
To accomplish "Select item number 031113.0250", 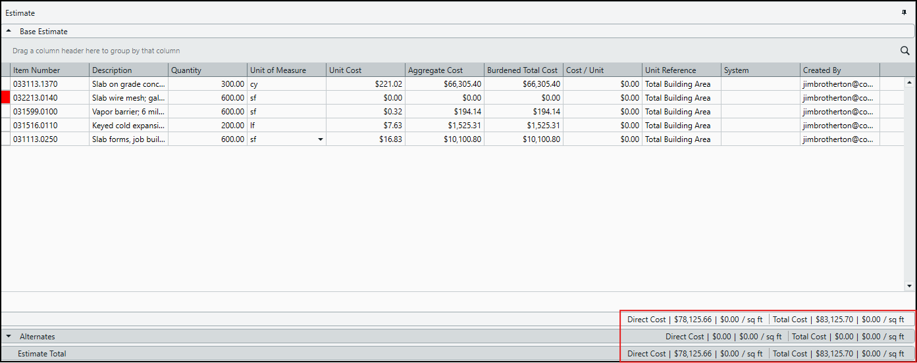I will coord(49,139).
